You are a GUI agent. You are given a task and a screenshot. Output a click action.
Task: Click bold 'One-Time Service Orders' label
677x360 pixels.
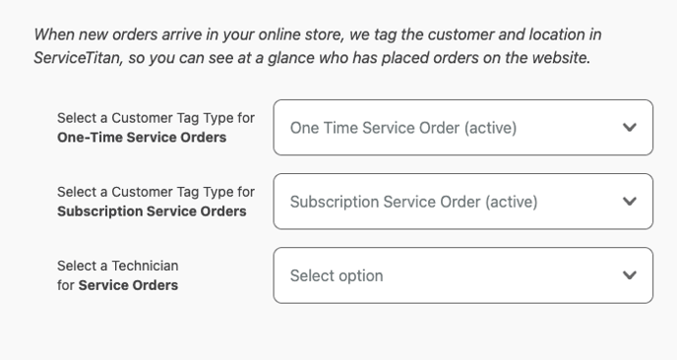[x=142, y=138]
